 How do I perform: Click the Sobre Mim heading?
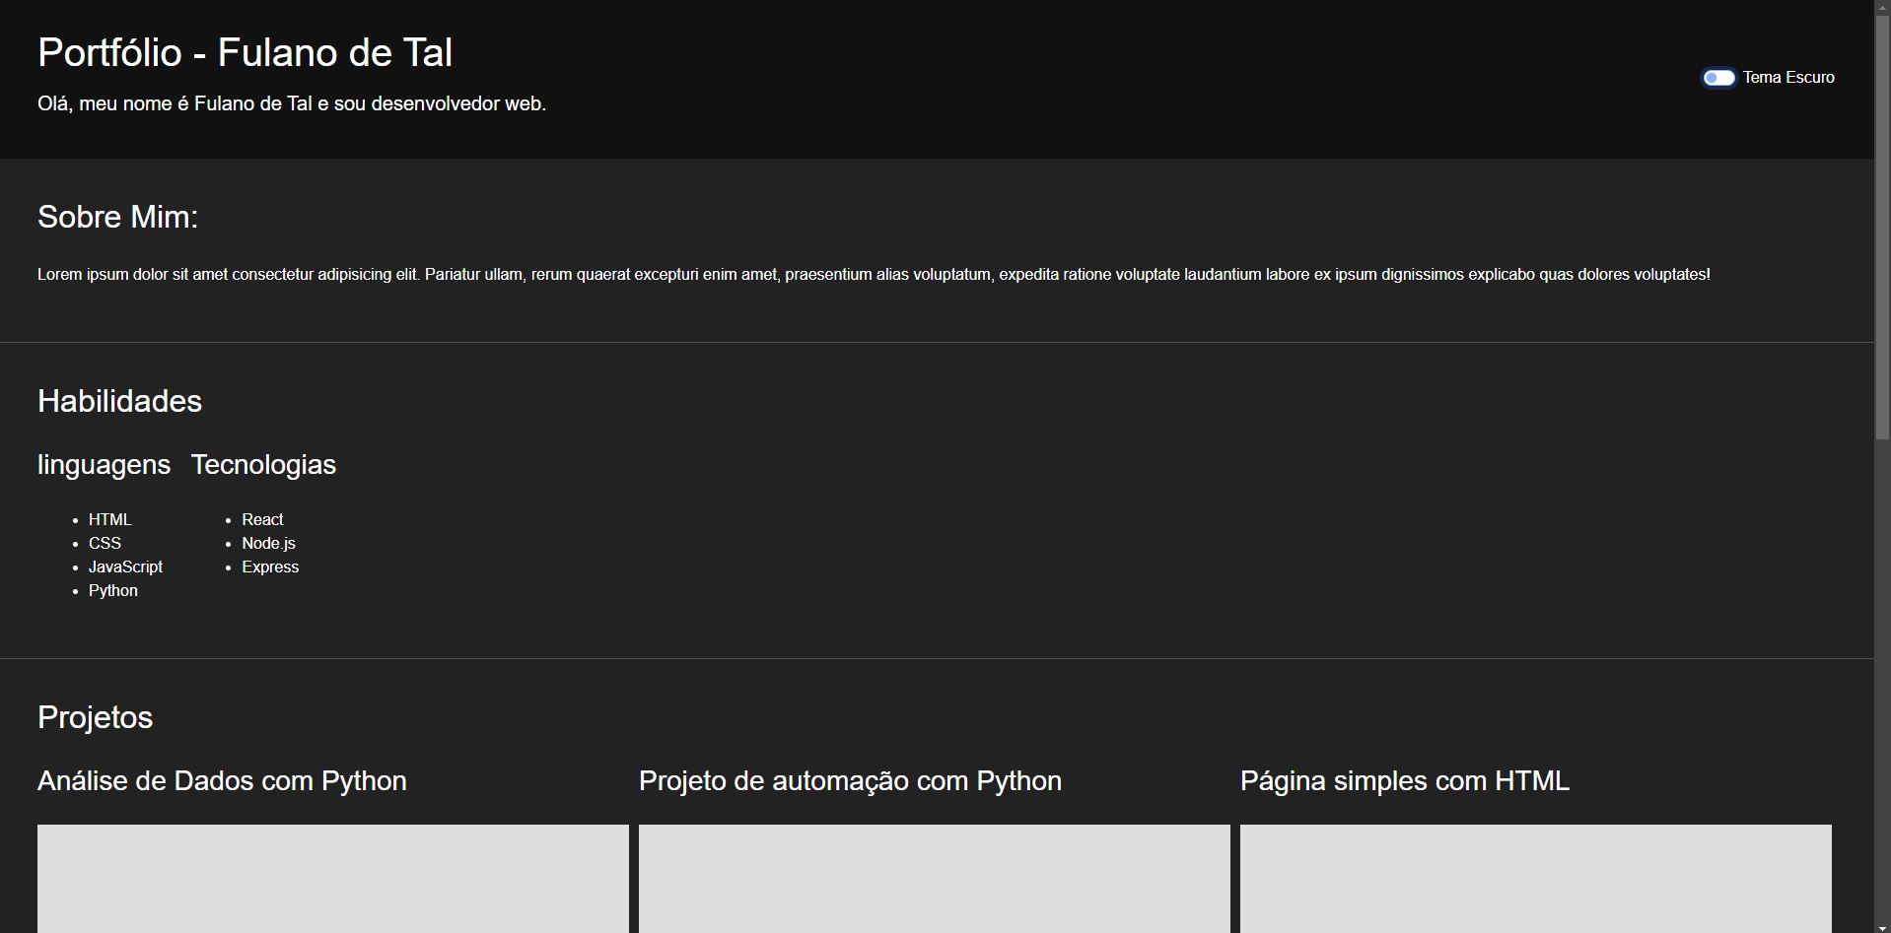[x=117, y=217]
